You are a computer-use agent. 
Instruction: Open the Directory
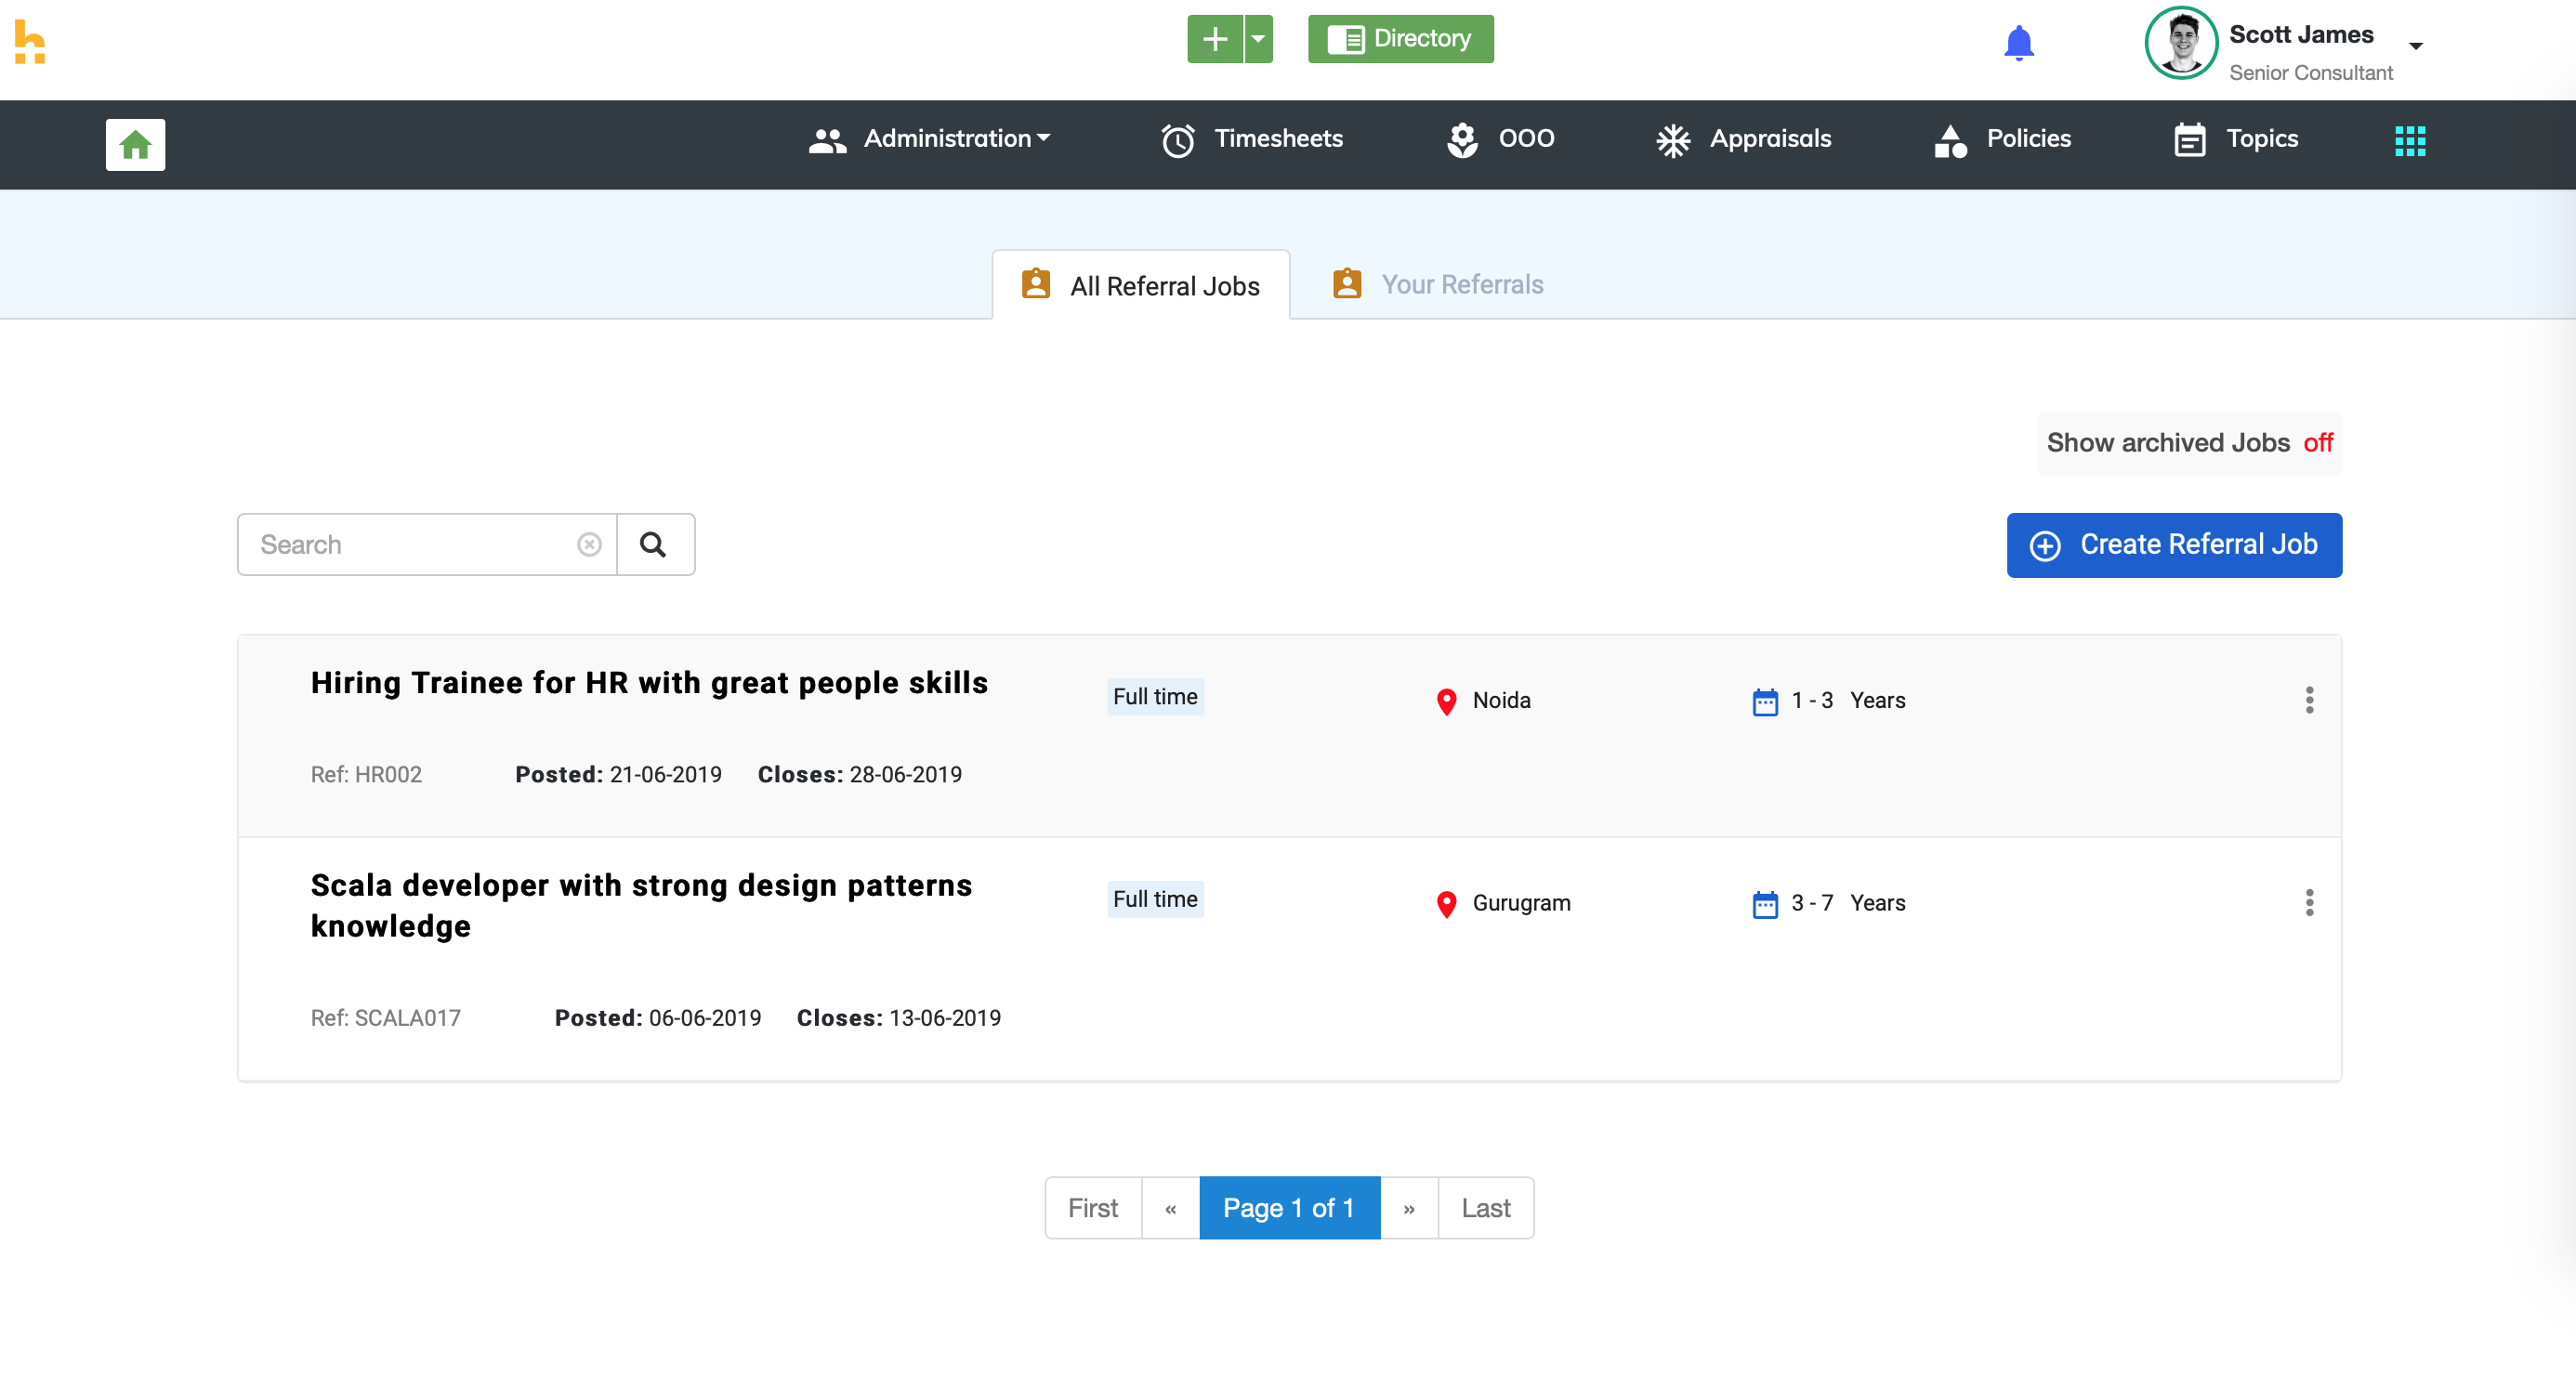(1400, 39)
